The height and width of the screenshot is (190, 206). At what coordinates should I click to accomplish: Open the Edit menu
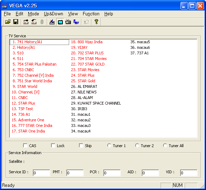pyautogui.click(x=19, y=14)
